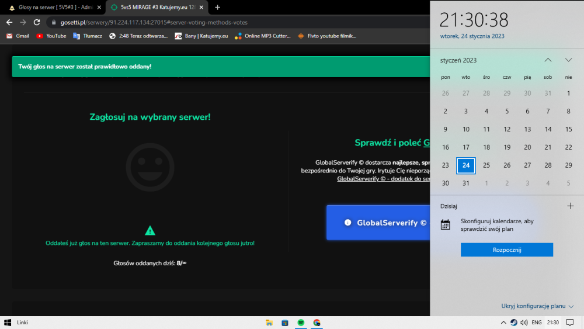Add a calendar event with plus icon

point(570,206)
